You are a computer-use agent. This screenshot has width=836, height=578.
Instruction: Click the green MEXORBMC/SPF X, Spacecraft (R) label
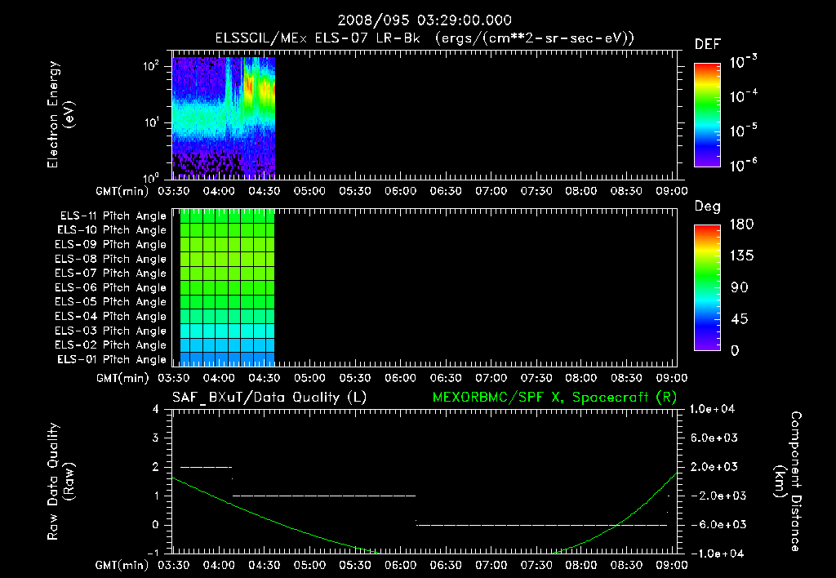click(554, 398)
